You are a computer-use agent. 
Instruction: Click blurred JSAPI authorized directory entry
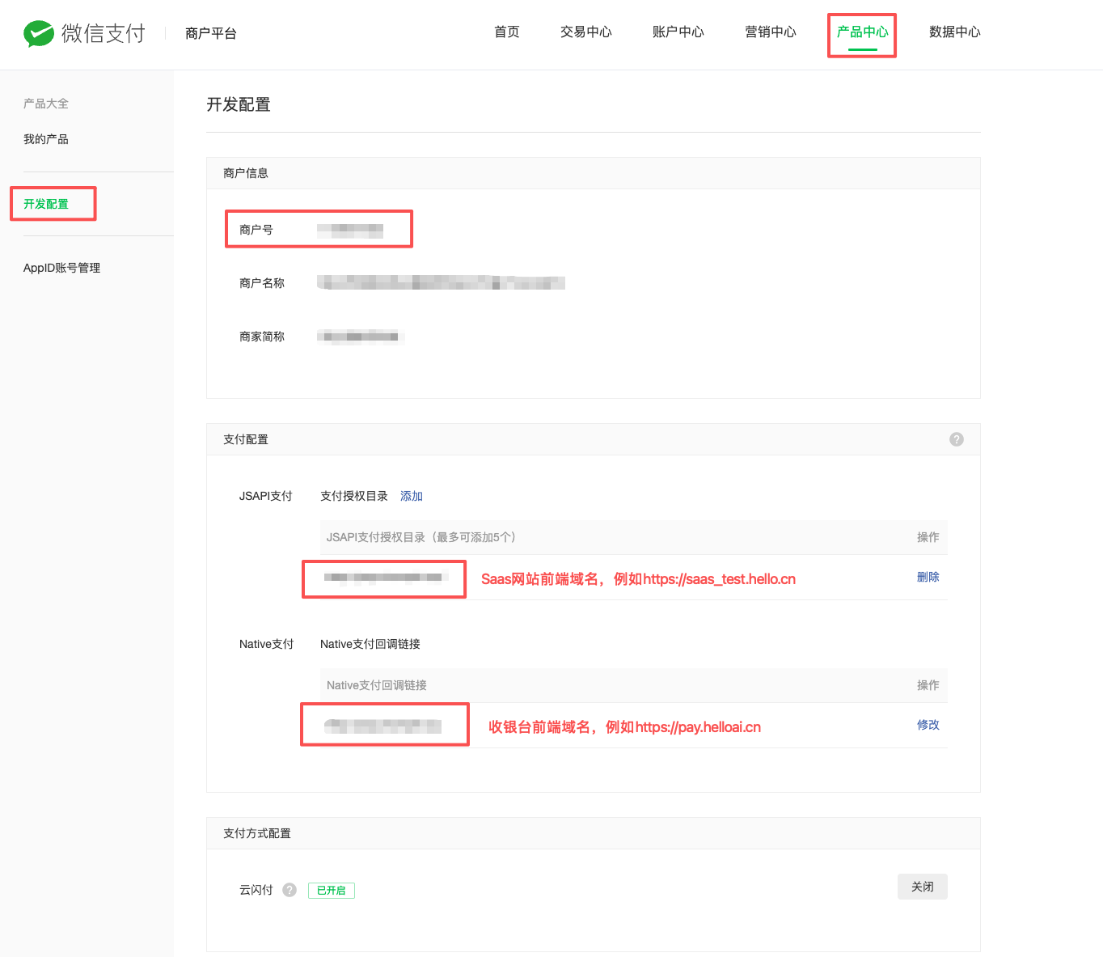[x=386, y=578]
